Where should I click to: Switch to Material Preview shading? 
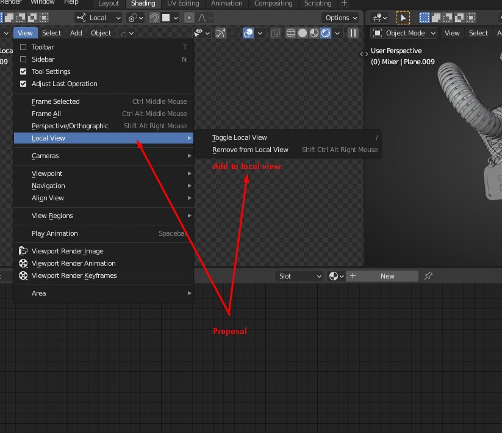point(314,33)
